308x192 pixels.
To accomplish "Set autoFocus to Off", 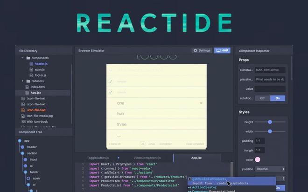I will tap(262, 98).
